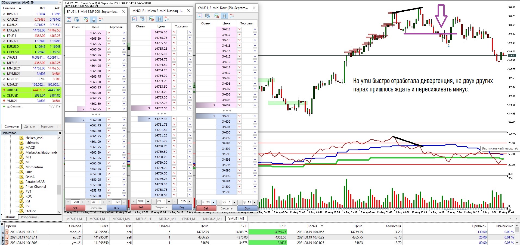Decrease the 200 value in EPU21 window

[68, 202]
